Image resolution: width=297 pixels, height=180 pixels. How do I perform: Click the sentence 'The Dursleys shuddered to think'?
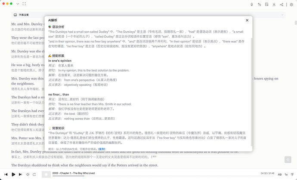coord(85,165)
